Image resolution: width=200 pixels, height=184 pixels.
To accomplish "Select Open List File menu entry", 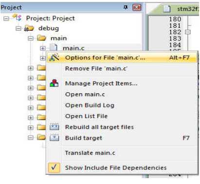I will pyautogui.click(x=86, y=116).
